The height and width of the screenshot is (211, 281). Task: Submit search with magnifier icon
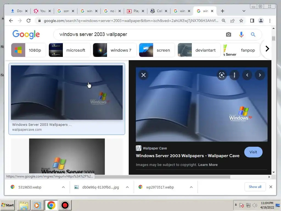pos(253,34)
